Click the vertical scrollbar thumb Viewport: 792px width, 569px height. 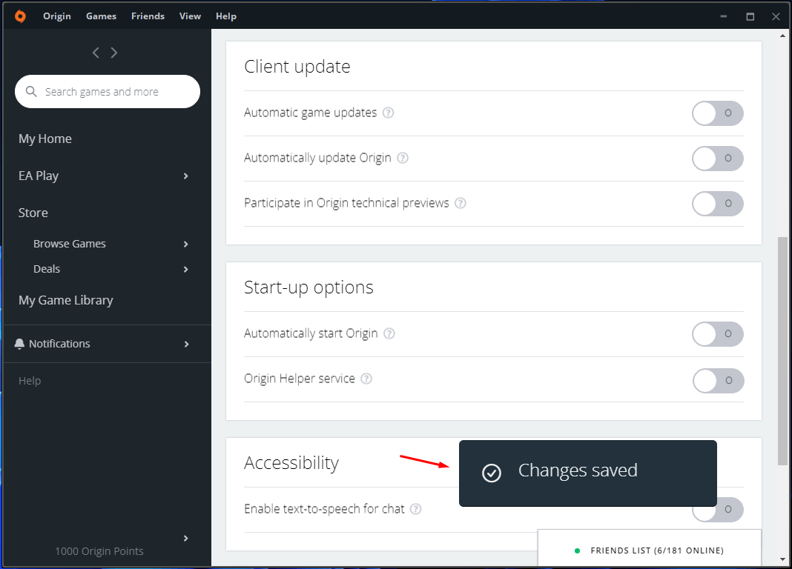click(782, 351)
